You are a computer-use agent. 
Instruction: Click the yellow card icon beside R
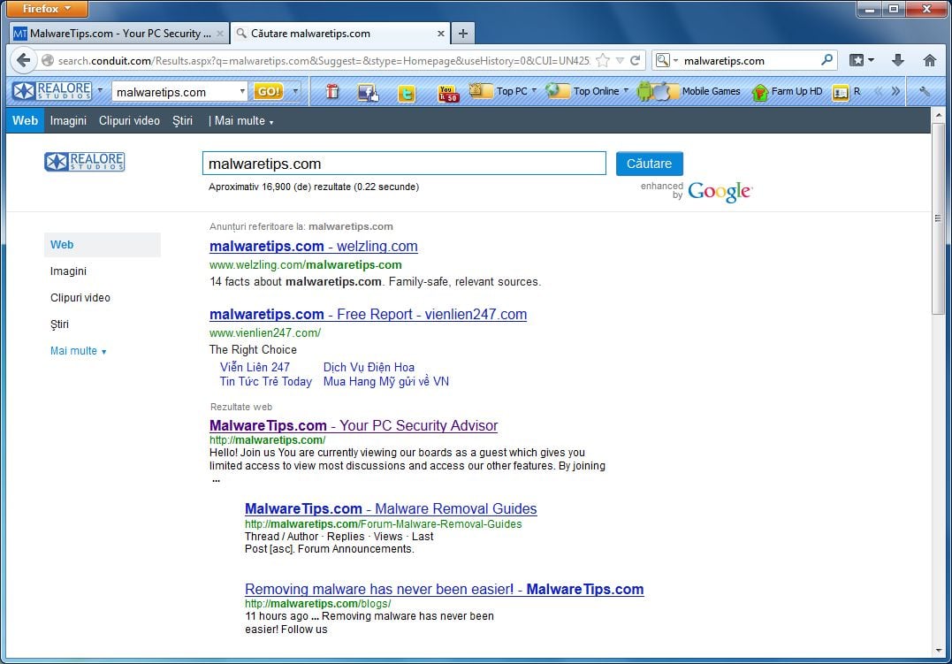(x=841, y=92)
